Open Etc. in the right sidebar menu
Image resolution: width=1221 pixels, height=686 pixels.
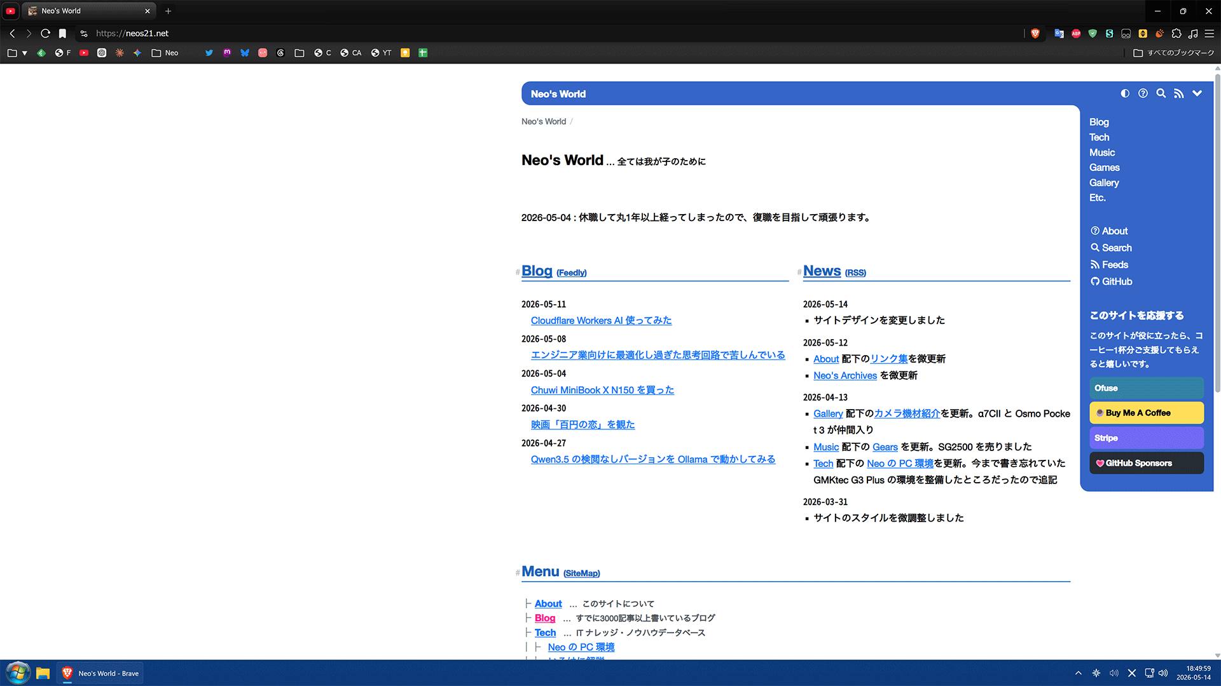point(1098,198)
